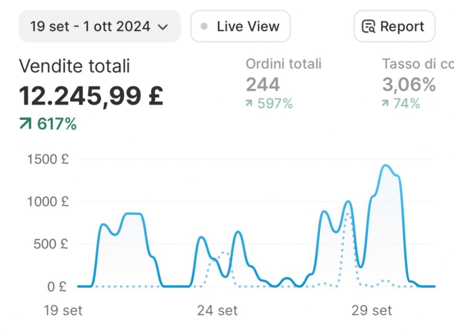
Task: Click the grey status dot in Live View
Action: pos(204,27)
